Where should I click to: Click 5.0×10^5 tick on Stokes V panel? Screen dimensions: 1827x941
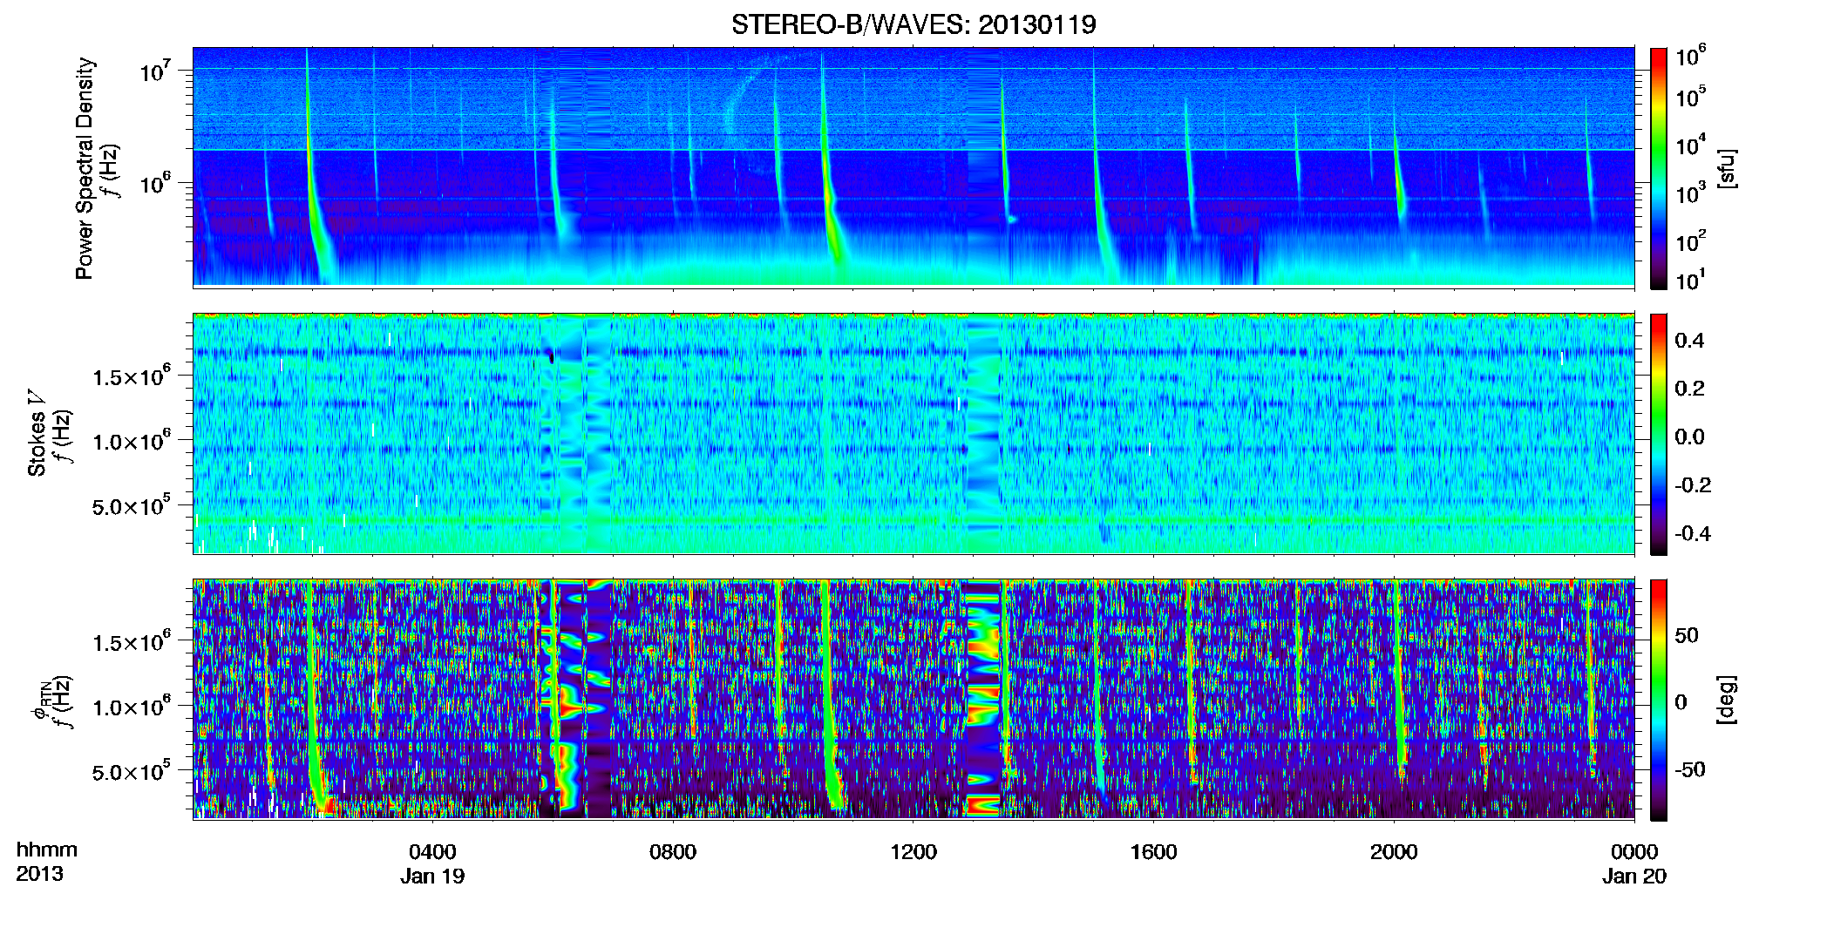(x=132, y=504)
